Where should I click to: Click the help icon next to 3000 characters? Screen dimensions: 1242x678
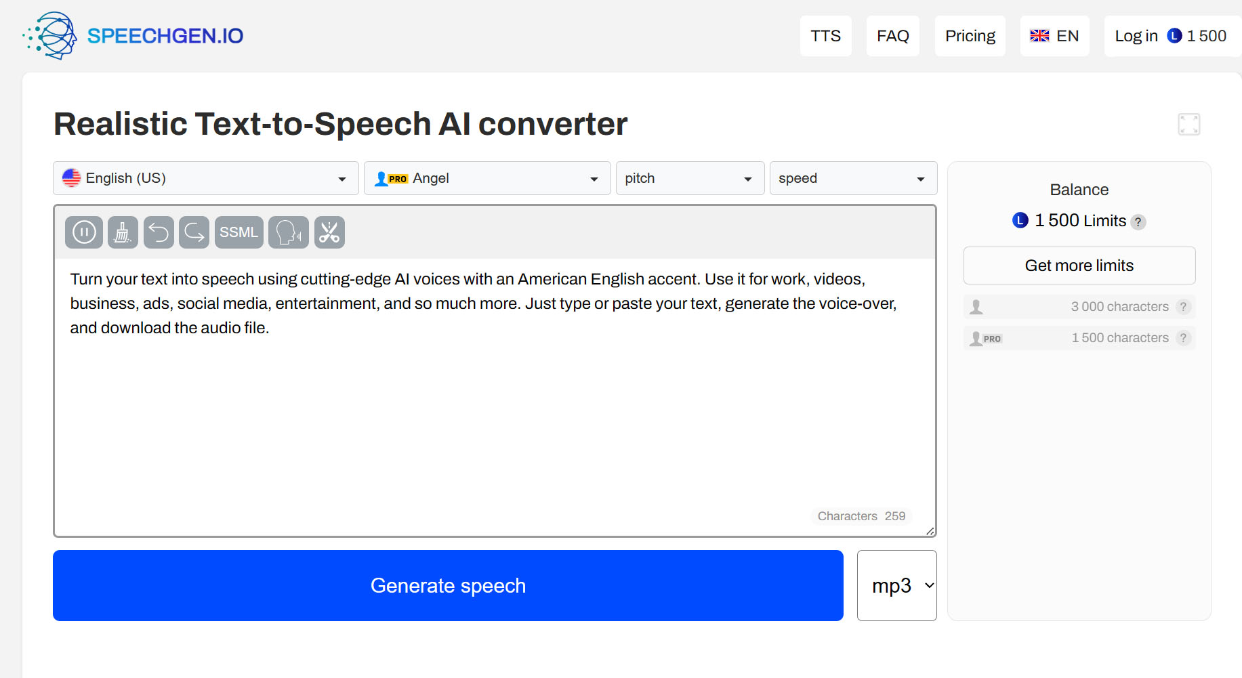click(x=1184, y=306)
